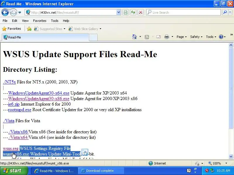This screenshot has width=234, height=175.
Task: Click the 10:25 AM system clock
Action: coord(223,171)
